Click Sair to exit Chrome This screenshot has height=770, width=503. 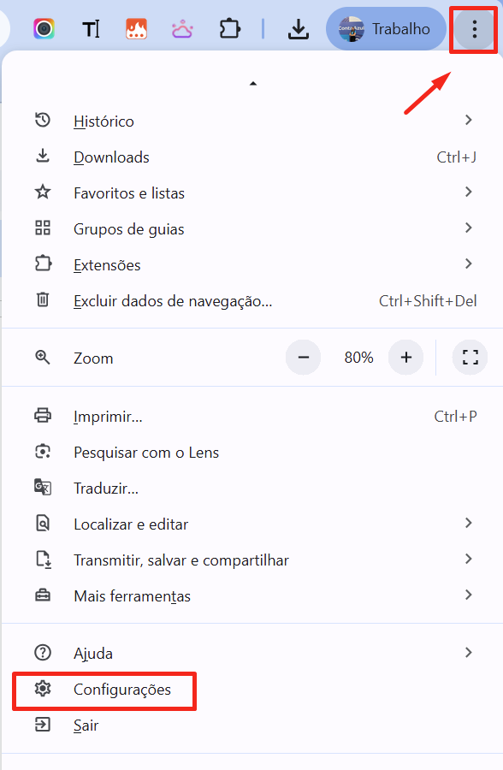pos(86,725)
